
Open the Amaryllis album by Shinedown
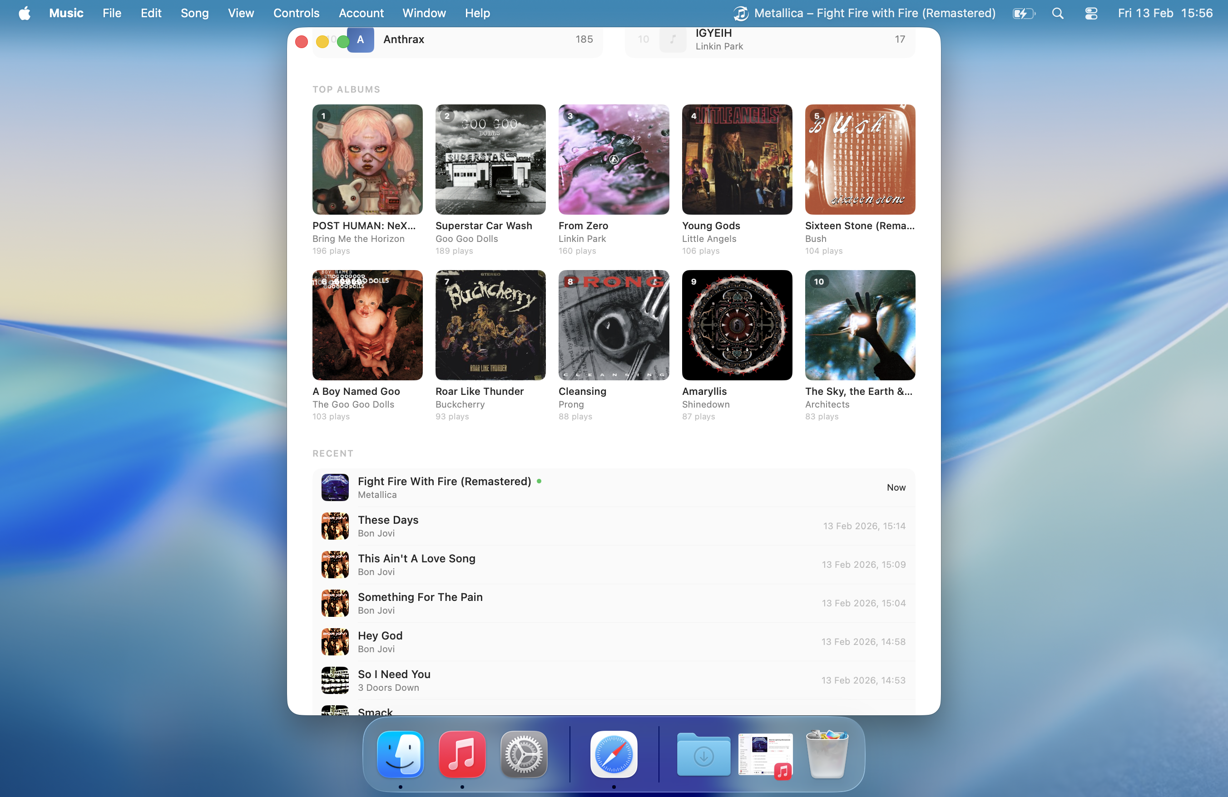pos(737,325)
